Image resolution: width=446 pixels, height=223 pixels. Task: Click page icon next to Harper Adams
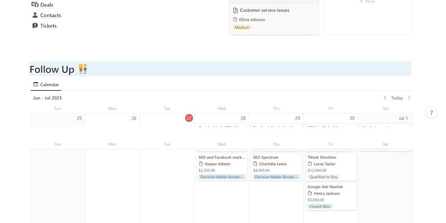[201, 164]
